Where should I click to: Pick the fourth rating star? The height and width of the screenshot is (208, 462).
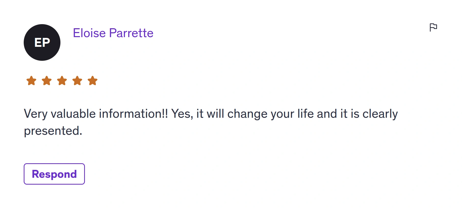(x=77, y=81)
